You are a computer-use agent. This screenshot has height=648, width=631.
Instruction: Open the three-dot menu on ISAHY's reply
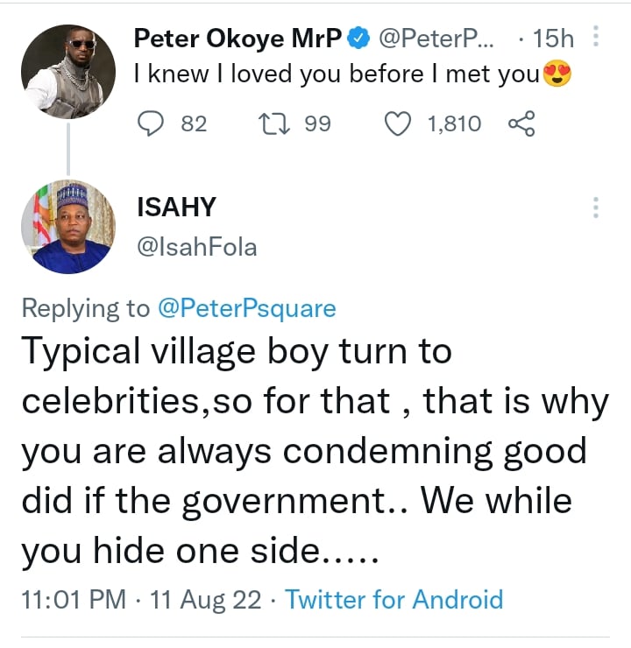(x=596, y=208)
